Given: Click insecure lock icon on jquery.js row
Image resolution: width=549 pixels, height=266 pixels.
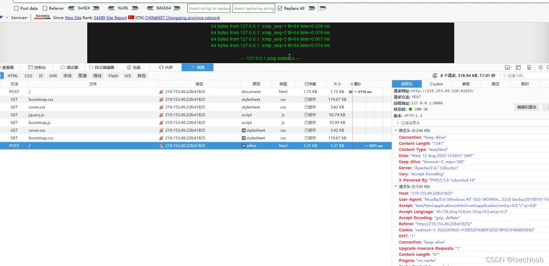Looking at the screenshot, I should point(161,115).
